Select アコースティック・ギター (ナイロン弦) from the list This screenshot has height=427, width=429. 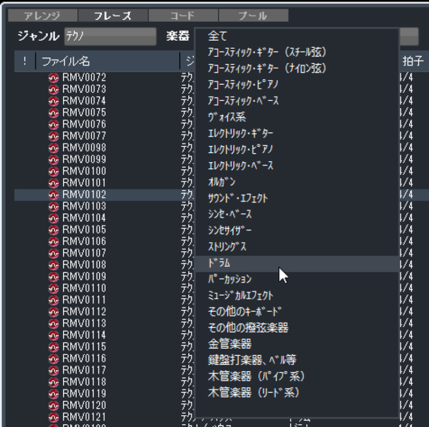pyautogui.click(x=297, y=69)
